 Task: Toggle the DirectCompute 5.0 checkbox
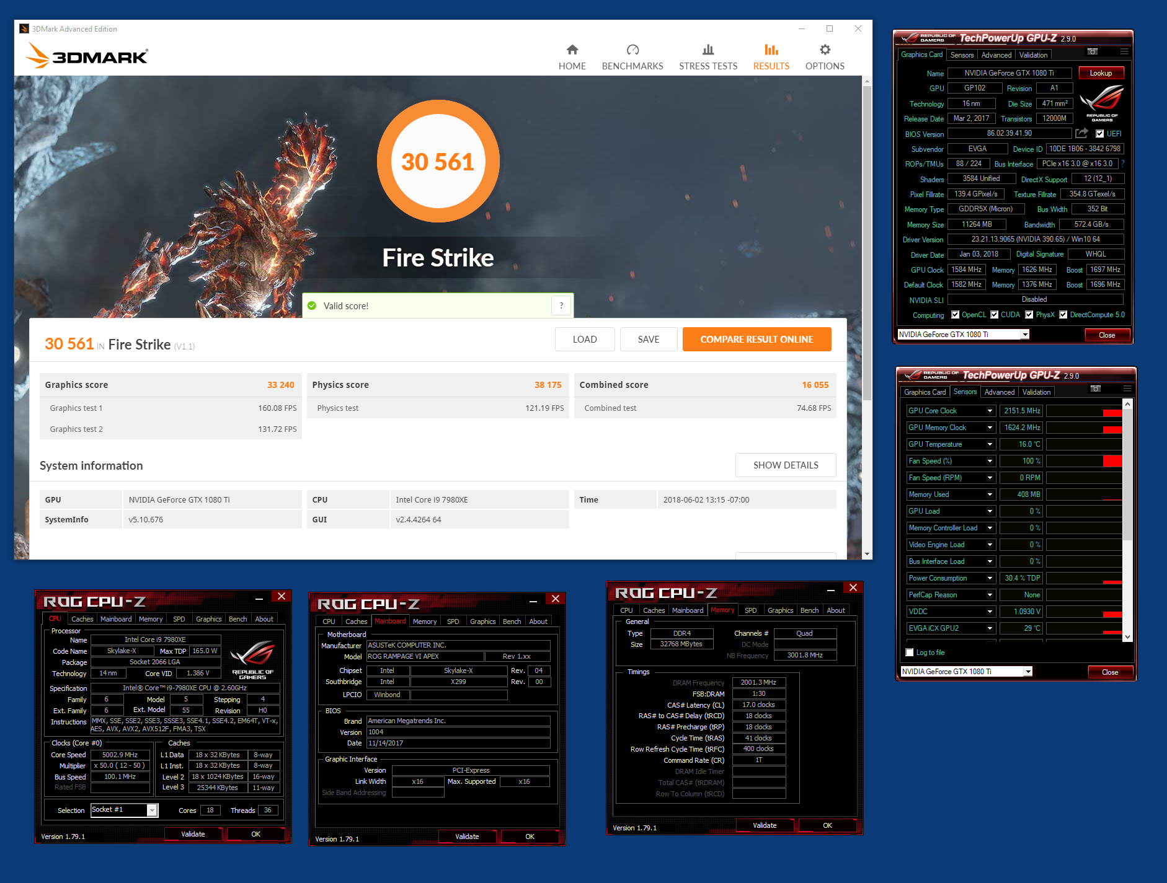pos(1063,315)
